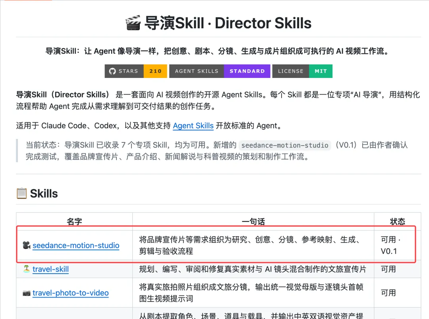Click the 210 stars count badge

pyautogui.click(x=155, y=71)
